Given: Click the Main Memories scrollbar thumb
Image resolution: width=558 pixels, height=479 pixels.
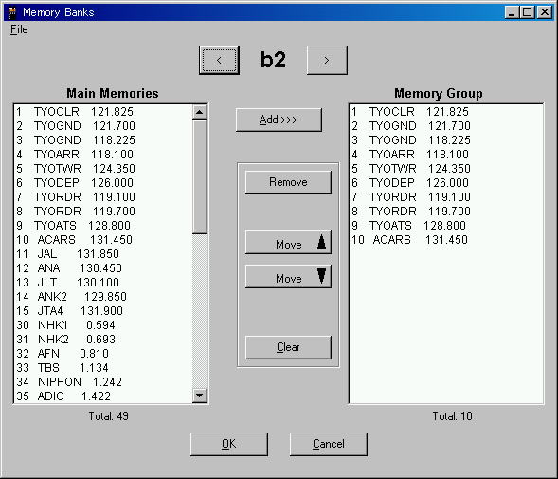Looking at the screenshot, I should (199, 177).
